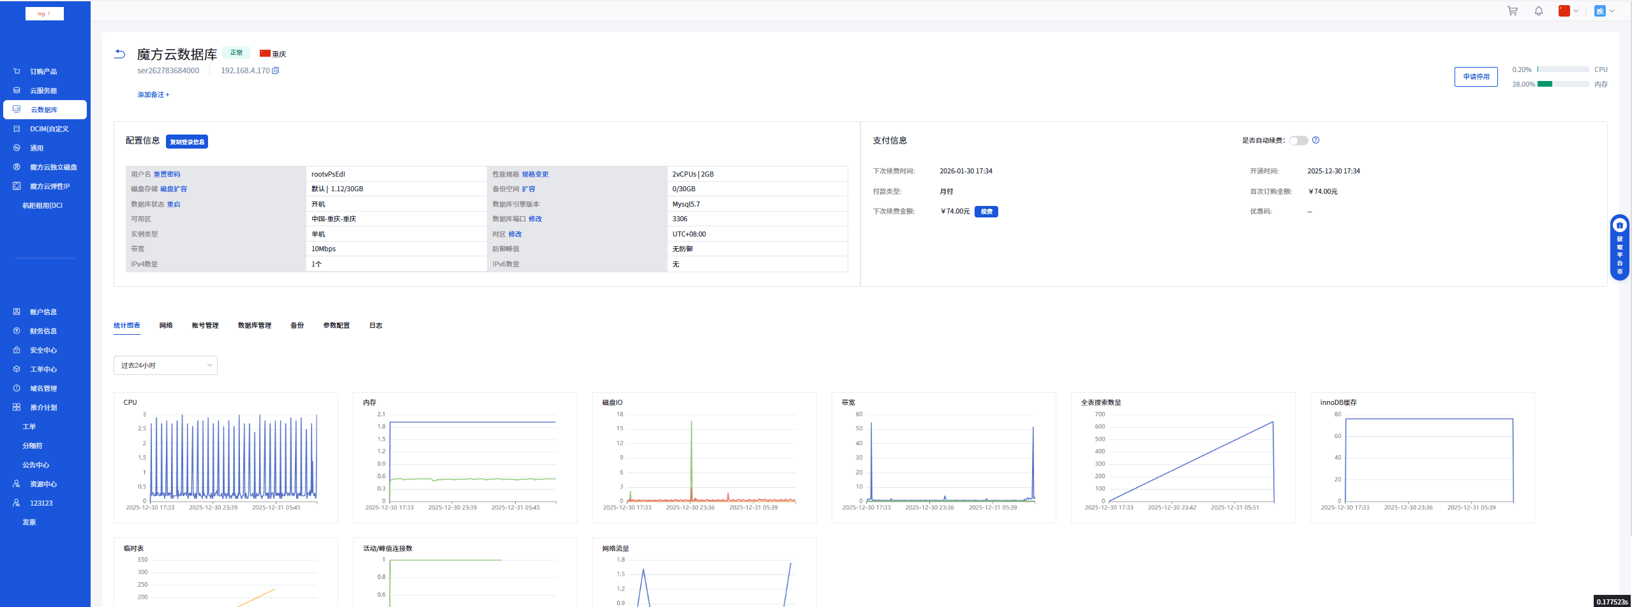The width and height of the screenshot is (1632, 607).
Task: Open the notification bell
Action: coord(1539,11)
